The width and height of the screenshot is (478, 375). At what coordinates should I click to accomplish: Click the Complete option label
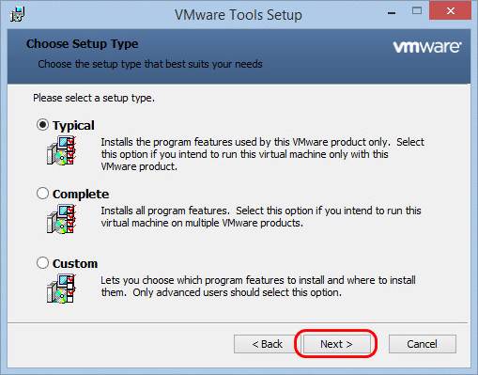point(81,195)
